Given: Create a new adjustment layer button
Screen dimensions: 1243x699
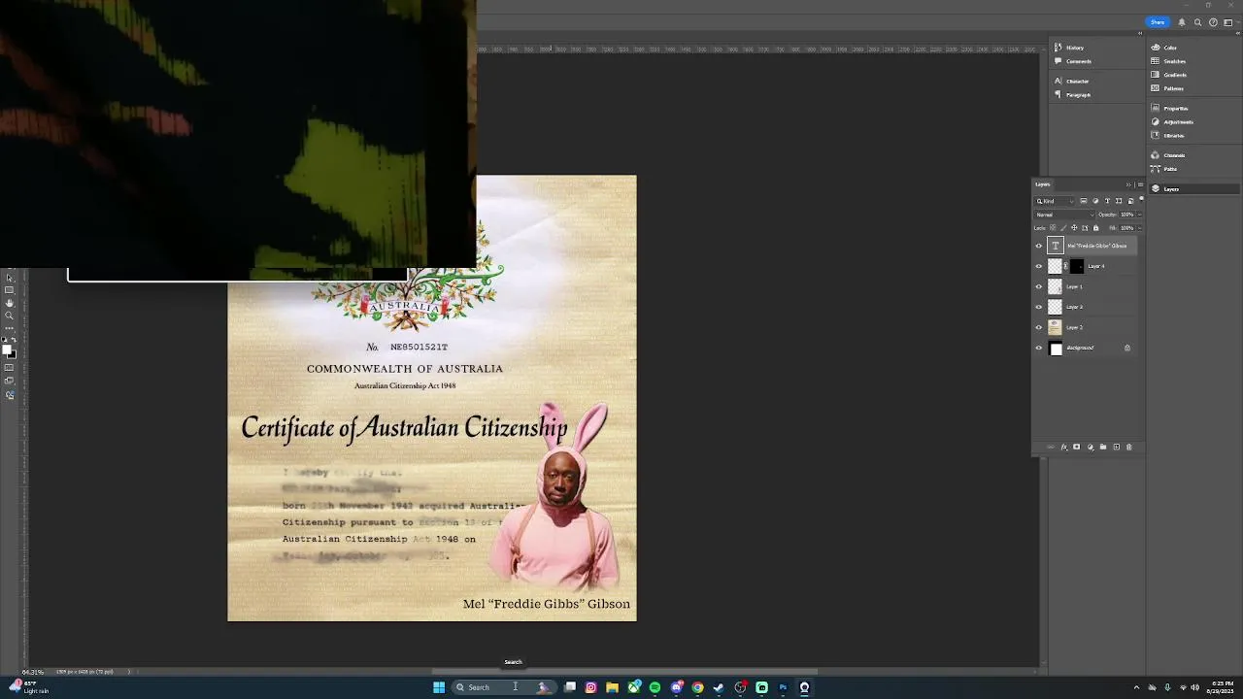Looking at the screenshot, I should pyautogui.click(x=1091, y=447).
